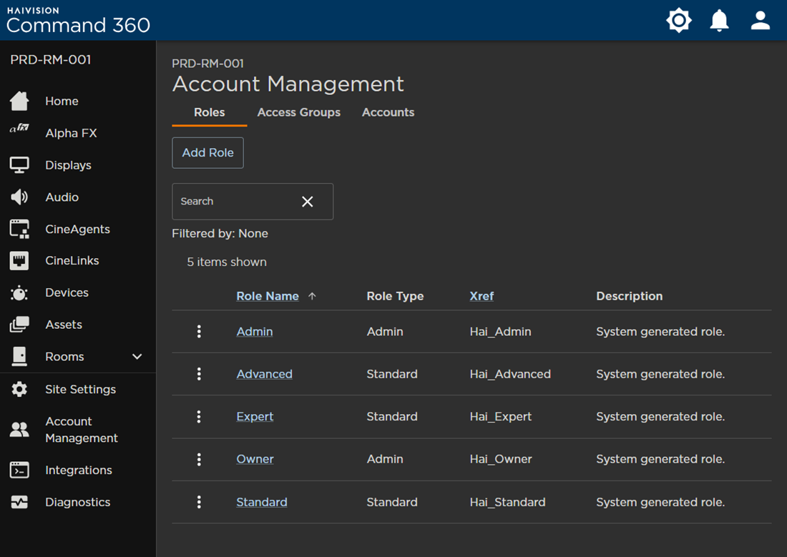The image size is (787, 557).
Task: Click the Add Role button
Action: tap(207, 152)
